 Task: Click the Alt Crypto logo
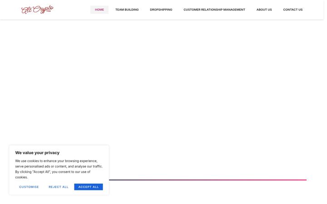(37, 10)
